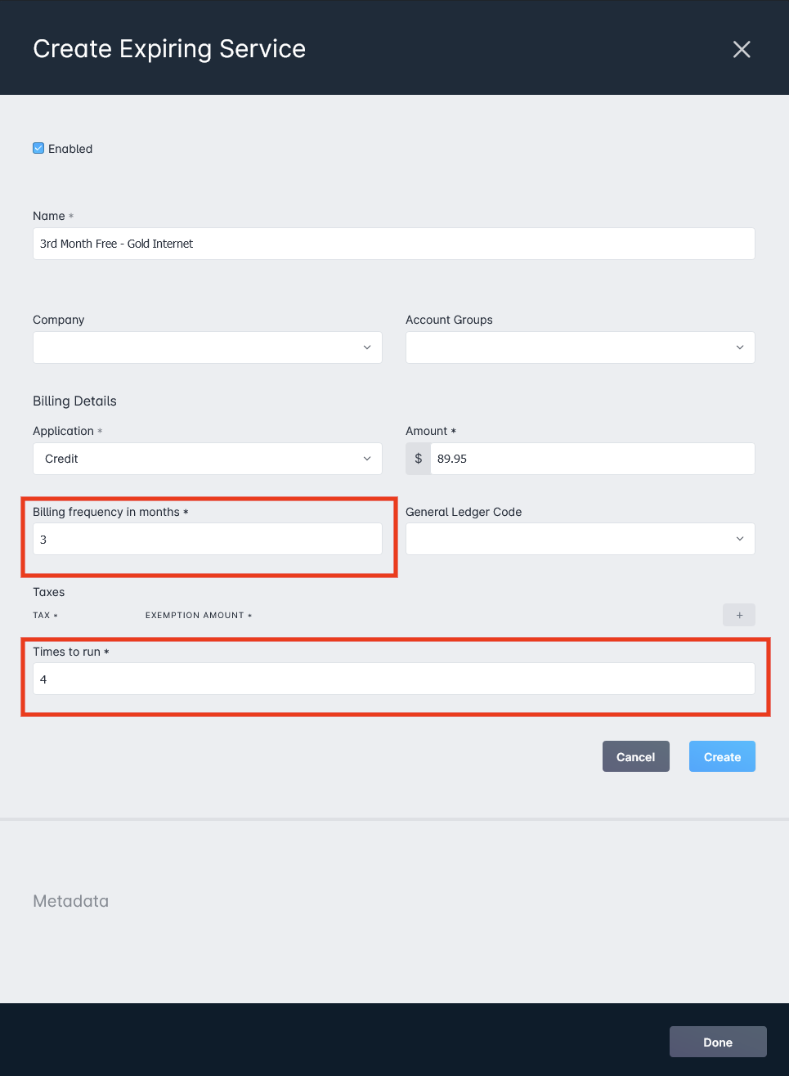Viewport: 789px width, 1076px height.
Task: Open the Application dropdown showing Credit
Action: (208, 459)
